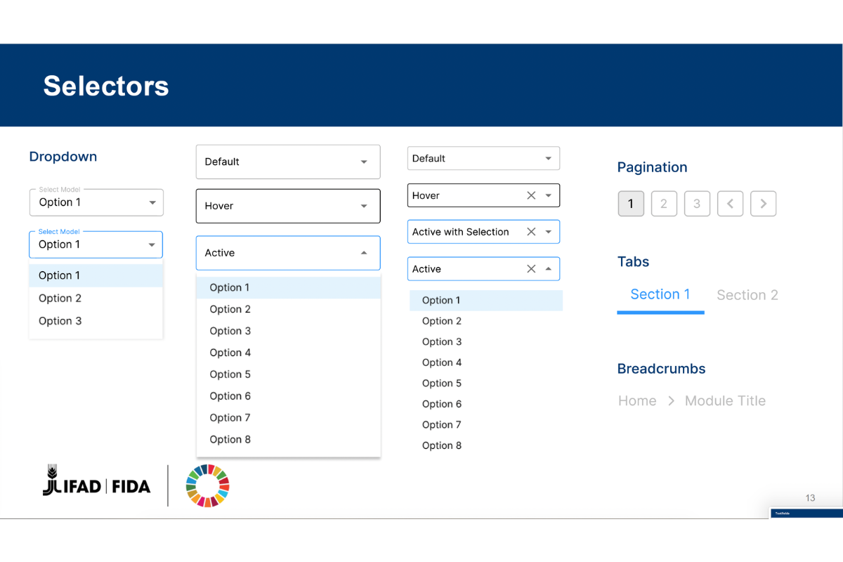
Task: Select the Section 1 tab
Action: (x=660, y=295)
